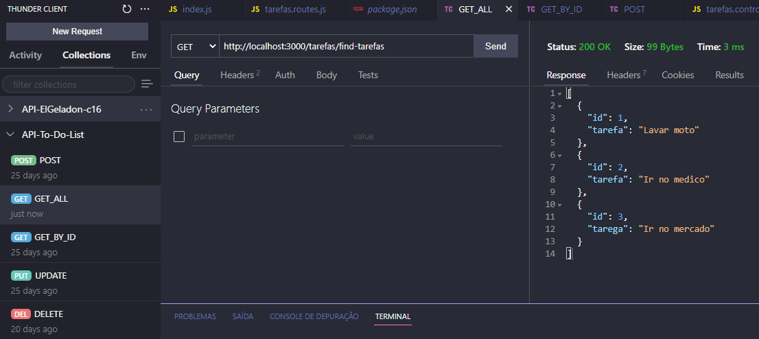Click the POST method badge in collection

pyautogui.click(x=24, y=161)
